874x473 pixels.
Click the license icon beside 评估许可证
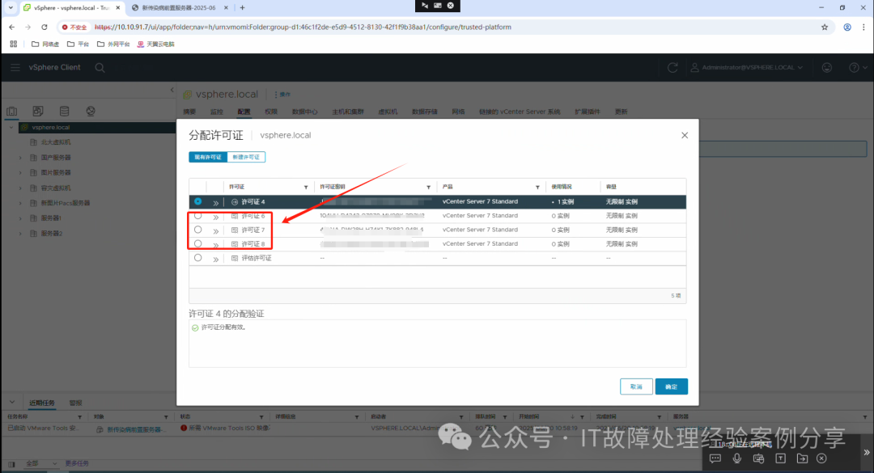[x=235, y=259]
